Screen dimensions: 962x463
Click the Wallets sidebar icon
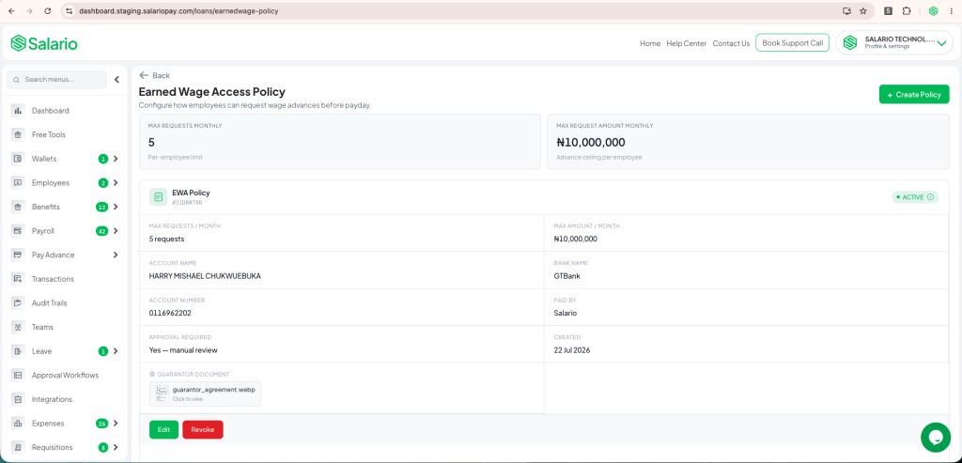pyautogui.click(x=18, y=159)
